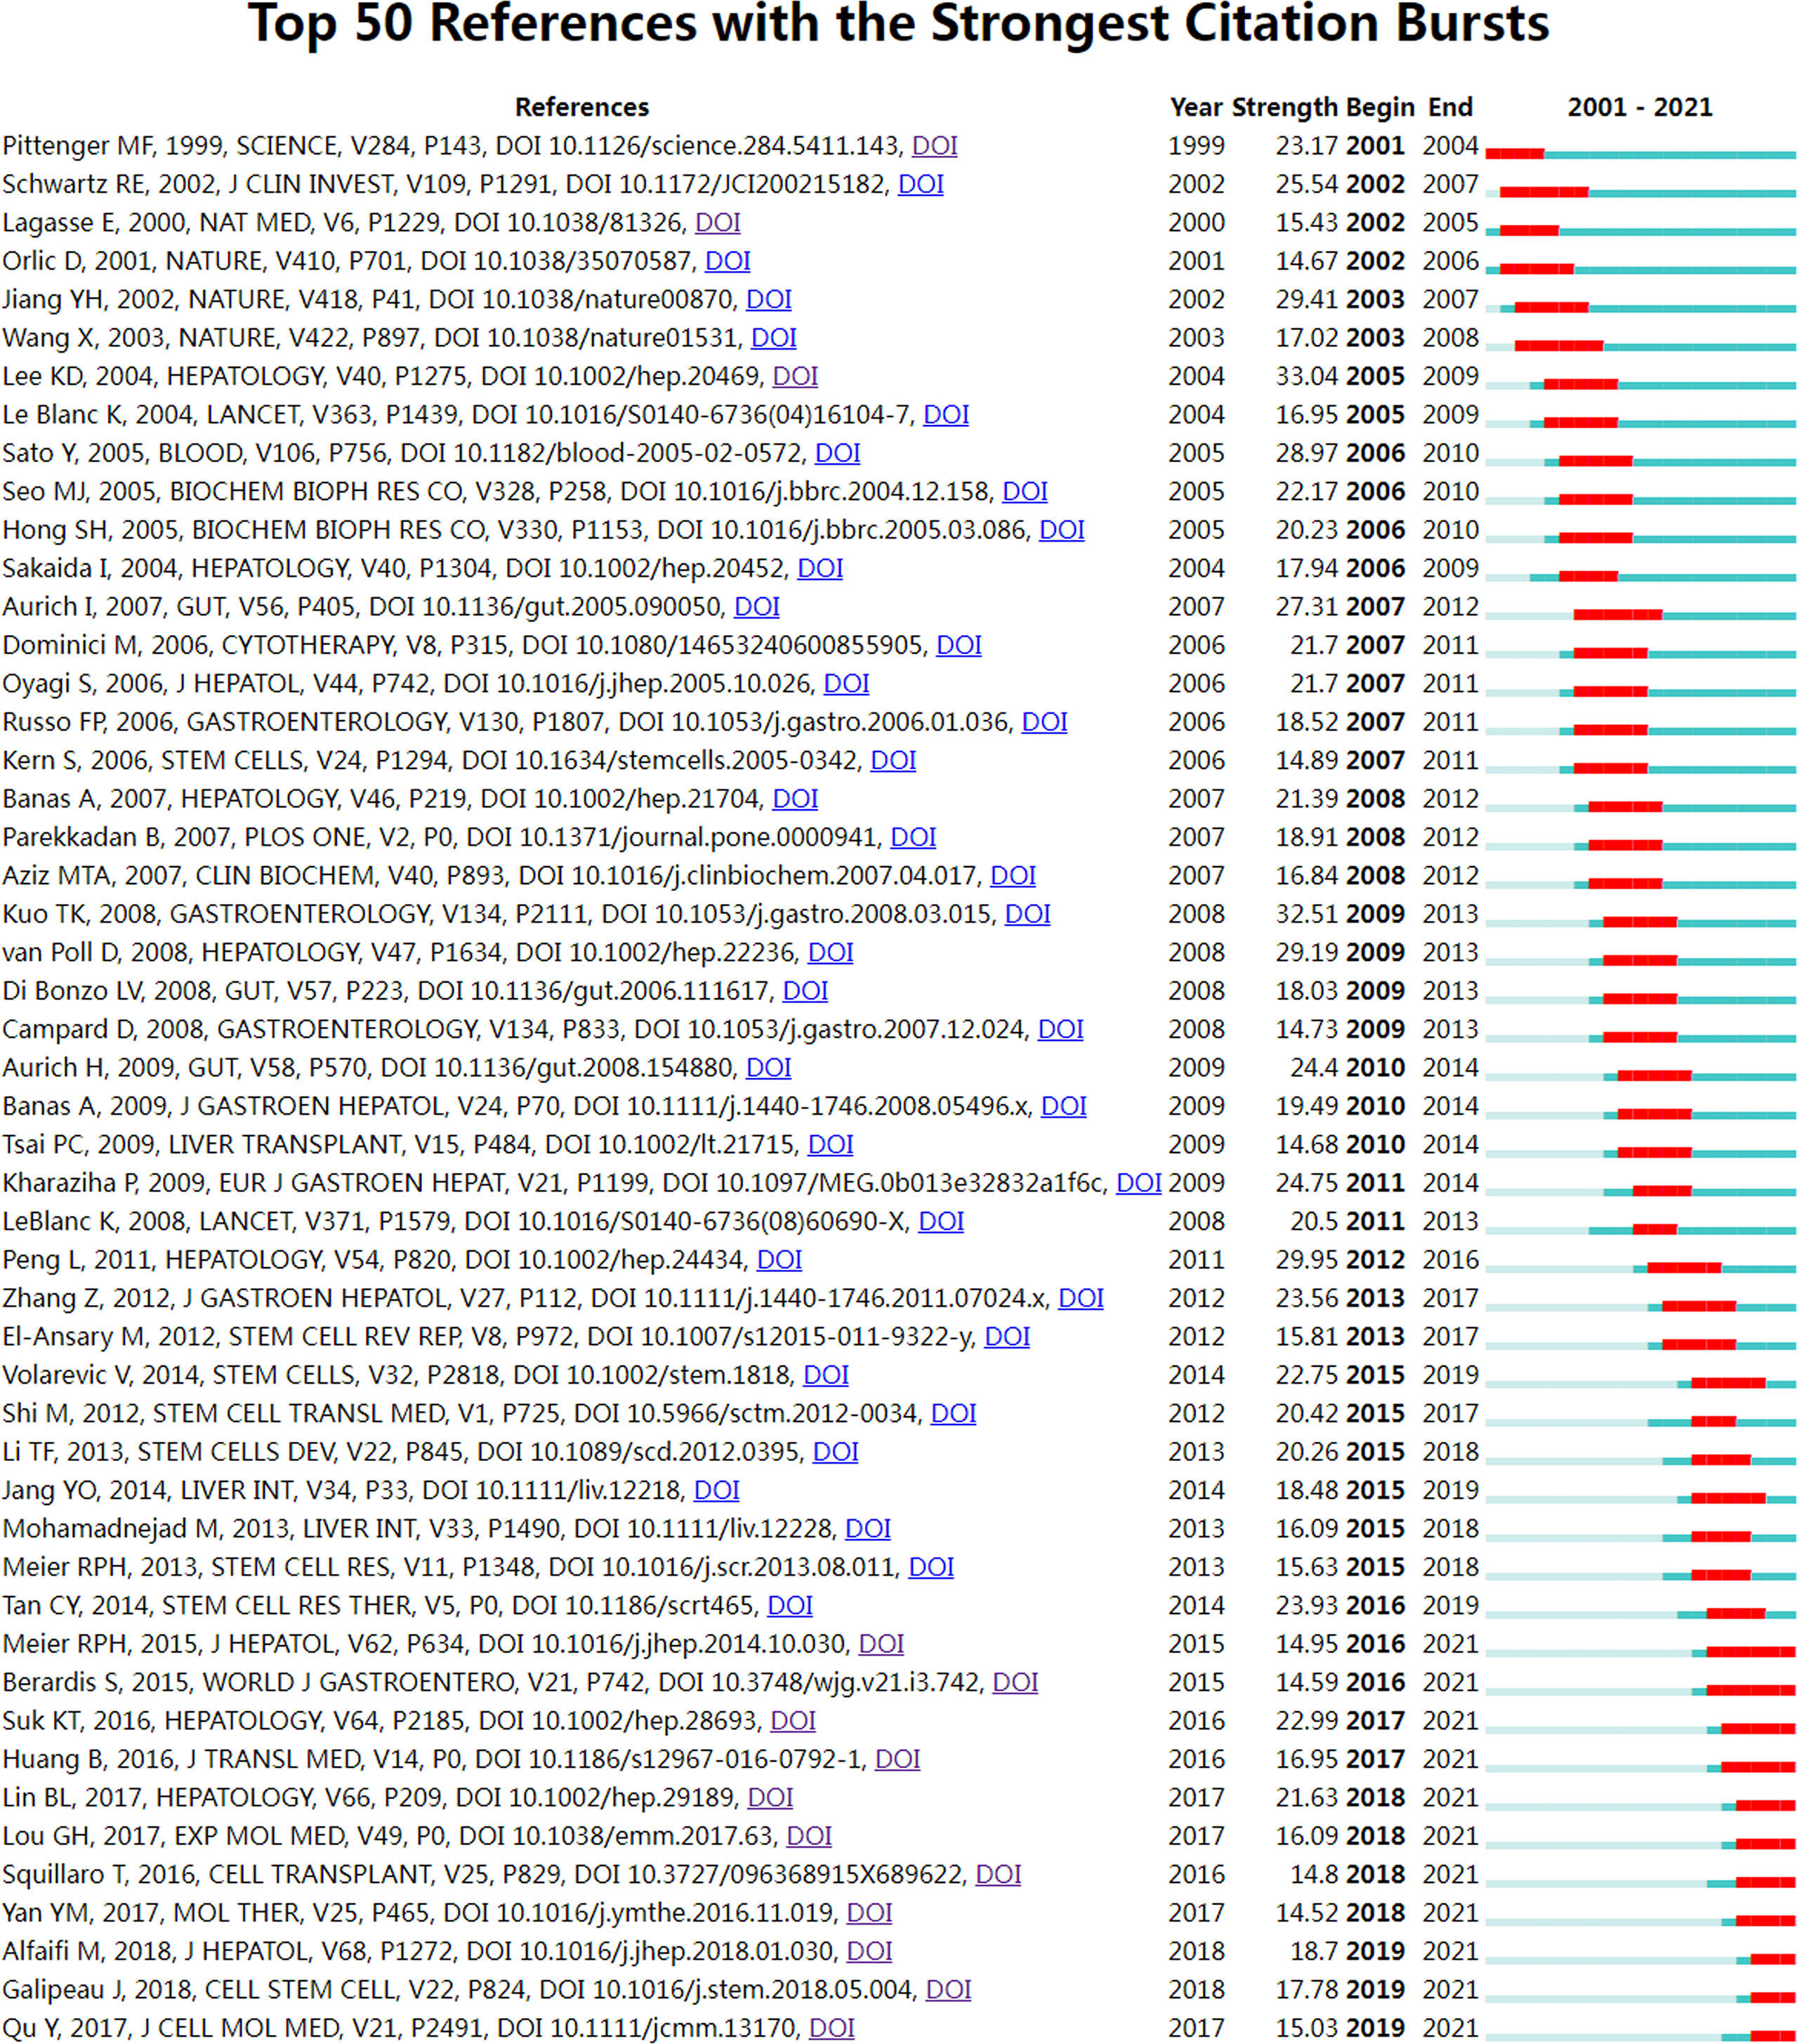Open Lin BL 2017 DOI link

(770, 1797)
